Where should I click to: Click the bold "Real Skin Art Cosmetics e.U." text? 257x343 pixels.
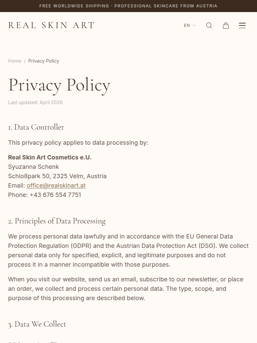tap(50, 157)
